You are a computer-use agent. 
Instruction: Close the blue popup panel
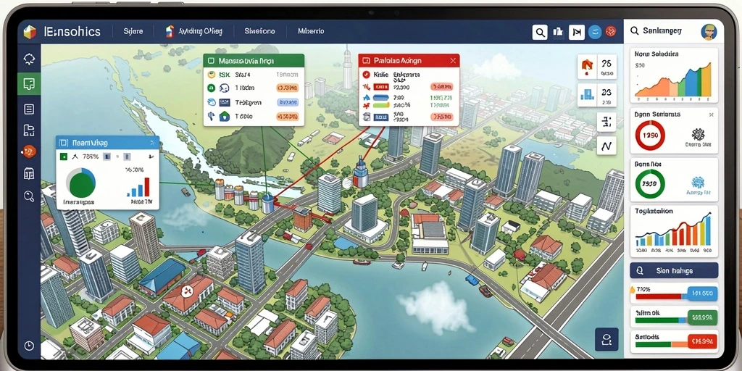(x=152, y=142)
